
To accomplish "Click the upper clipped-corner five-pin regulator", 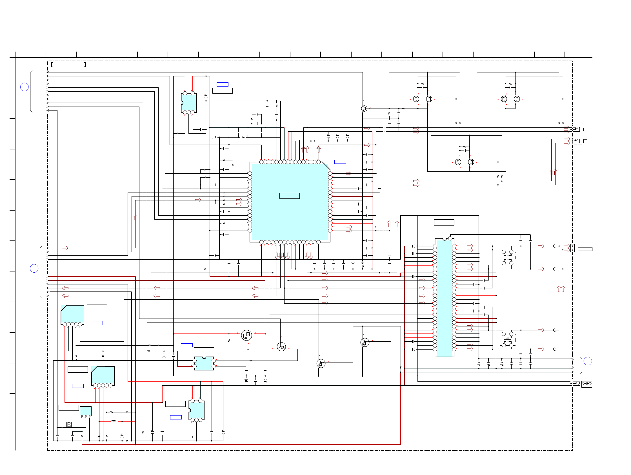I will click(x=72, y=315).
